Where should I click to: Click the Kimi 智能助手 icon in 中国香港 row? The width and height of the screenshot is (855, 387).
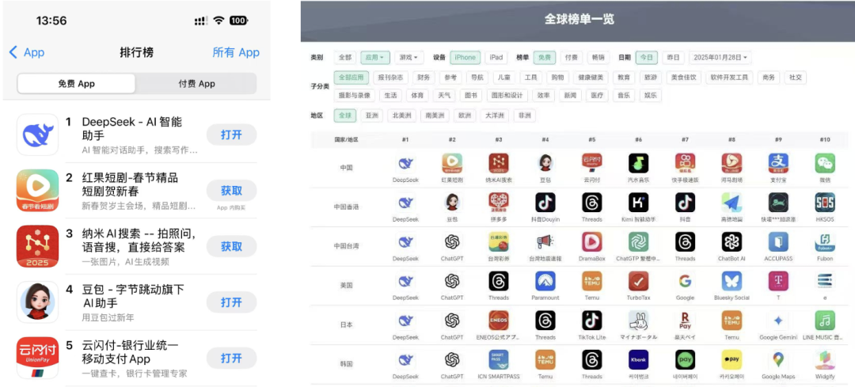coord(638,203)
